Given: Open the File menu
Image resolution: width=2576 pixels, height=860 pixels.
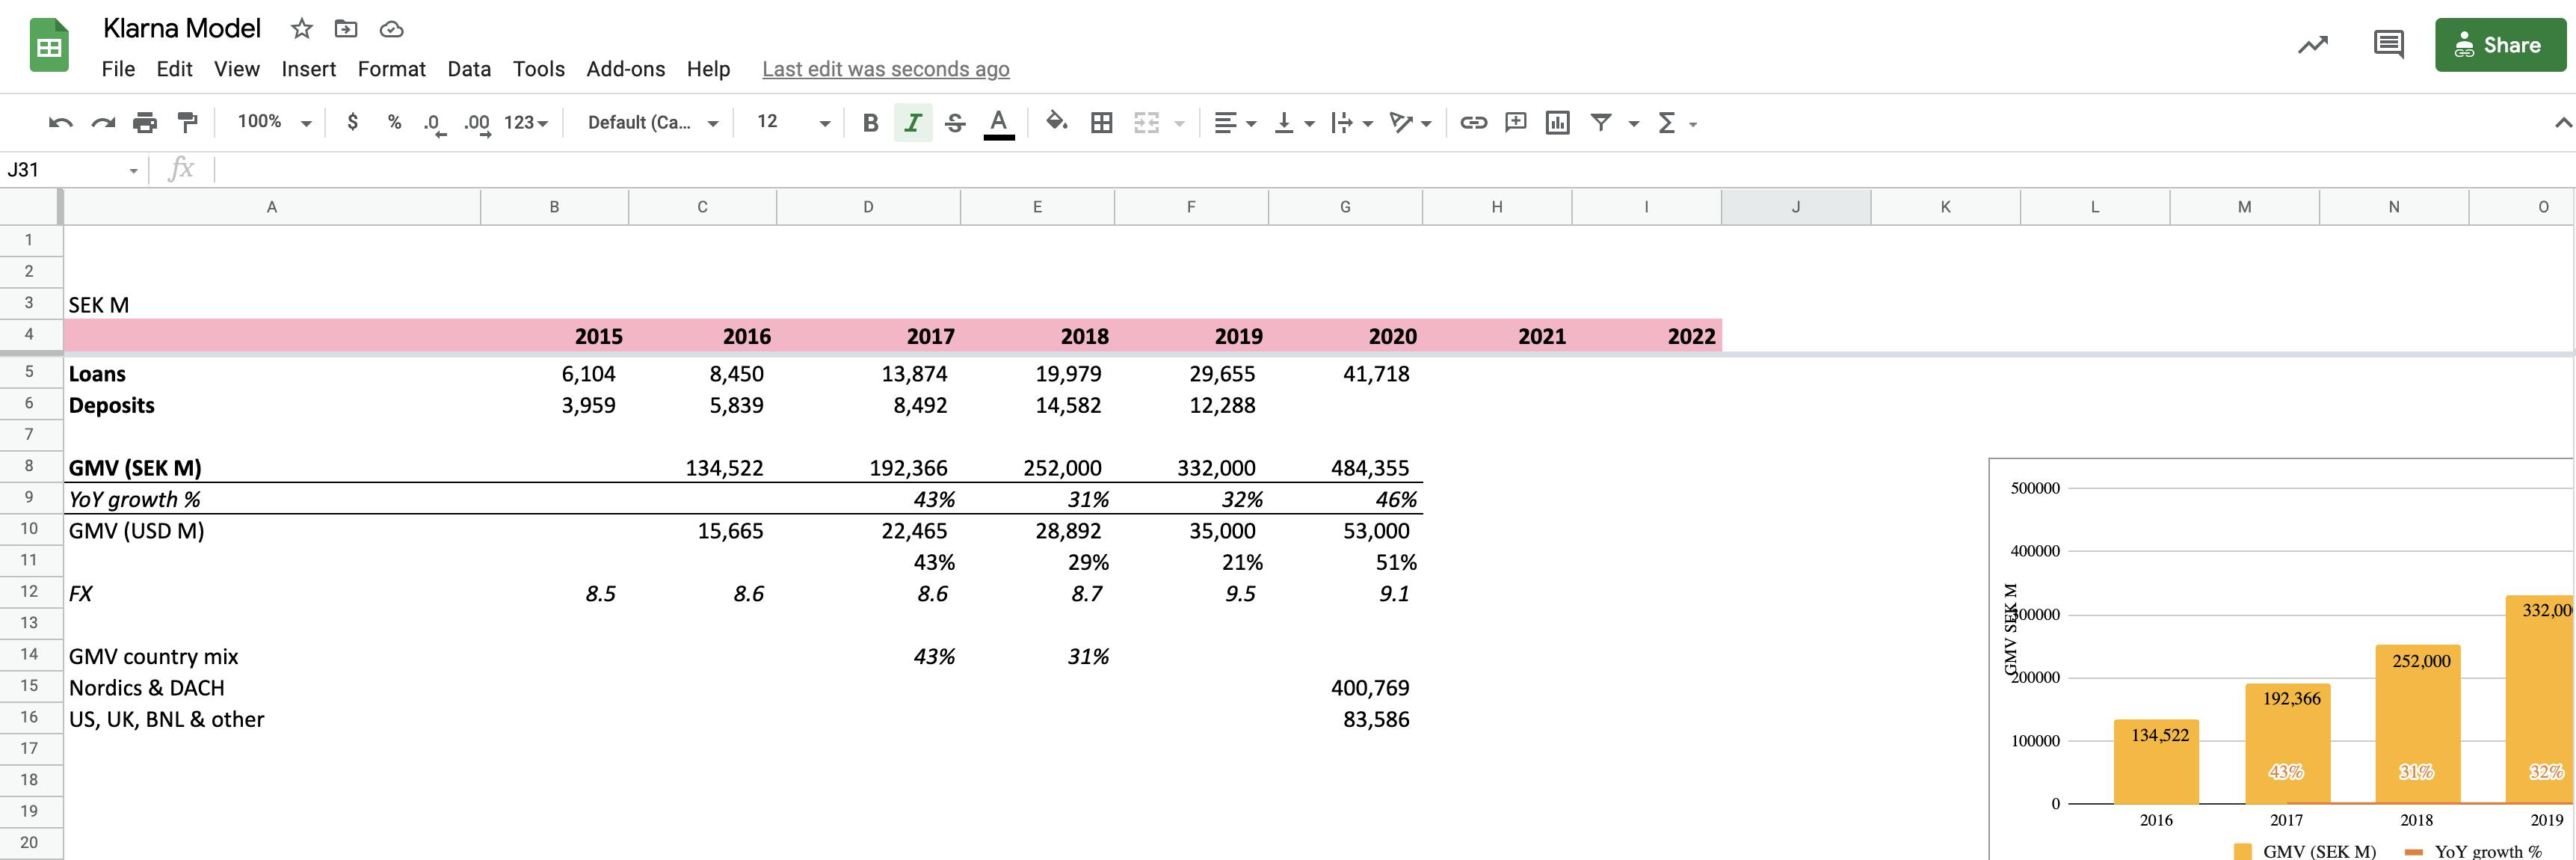Looking at the screenshot, I should coord(118,69).
